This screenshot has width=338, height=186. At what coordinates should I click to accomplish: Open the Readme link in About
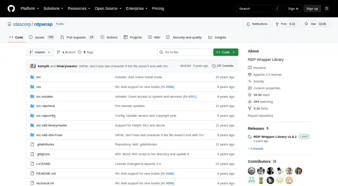(257, 68)
